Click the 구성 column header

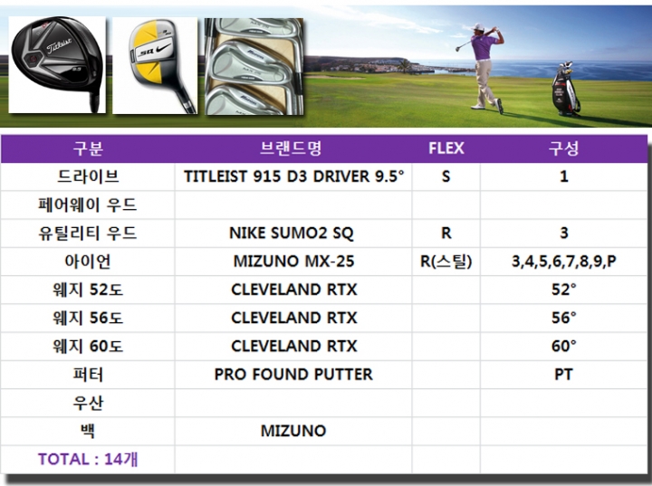(563, 148)
